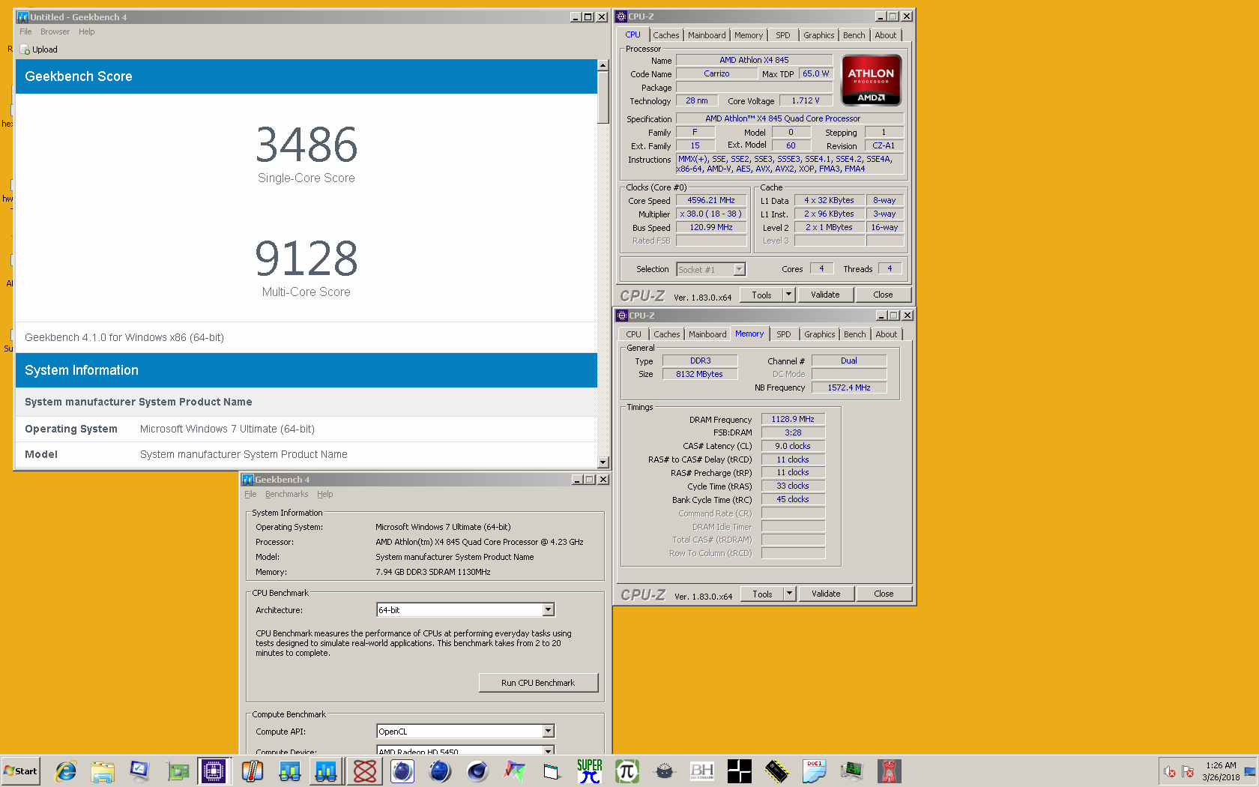Click the green circuit board taskbar icon
Viewport: 1259px width, 787px height.
(x=178, y=771)
